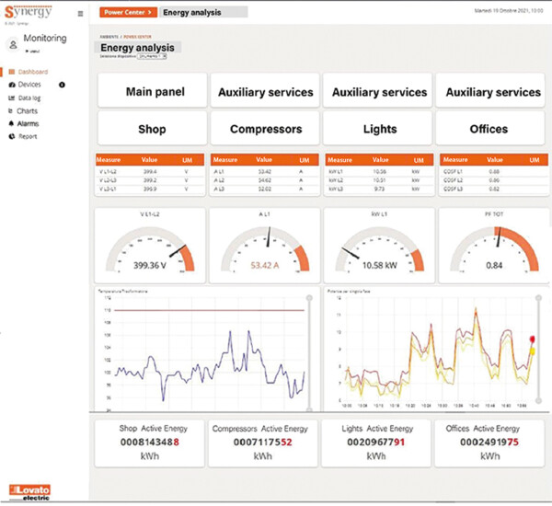Screen dimensions: 552x506
Task: Click the Alarms bell icon
Action: click(x=11, y=123)
